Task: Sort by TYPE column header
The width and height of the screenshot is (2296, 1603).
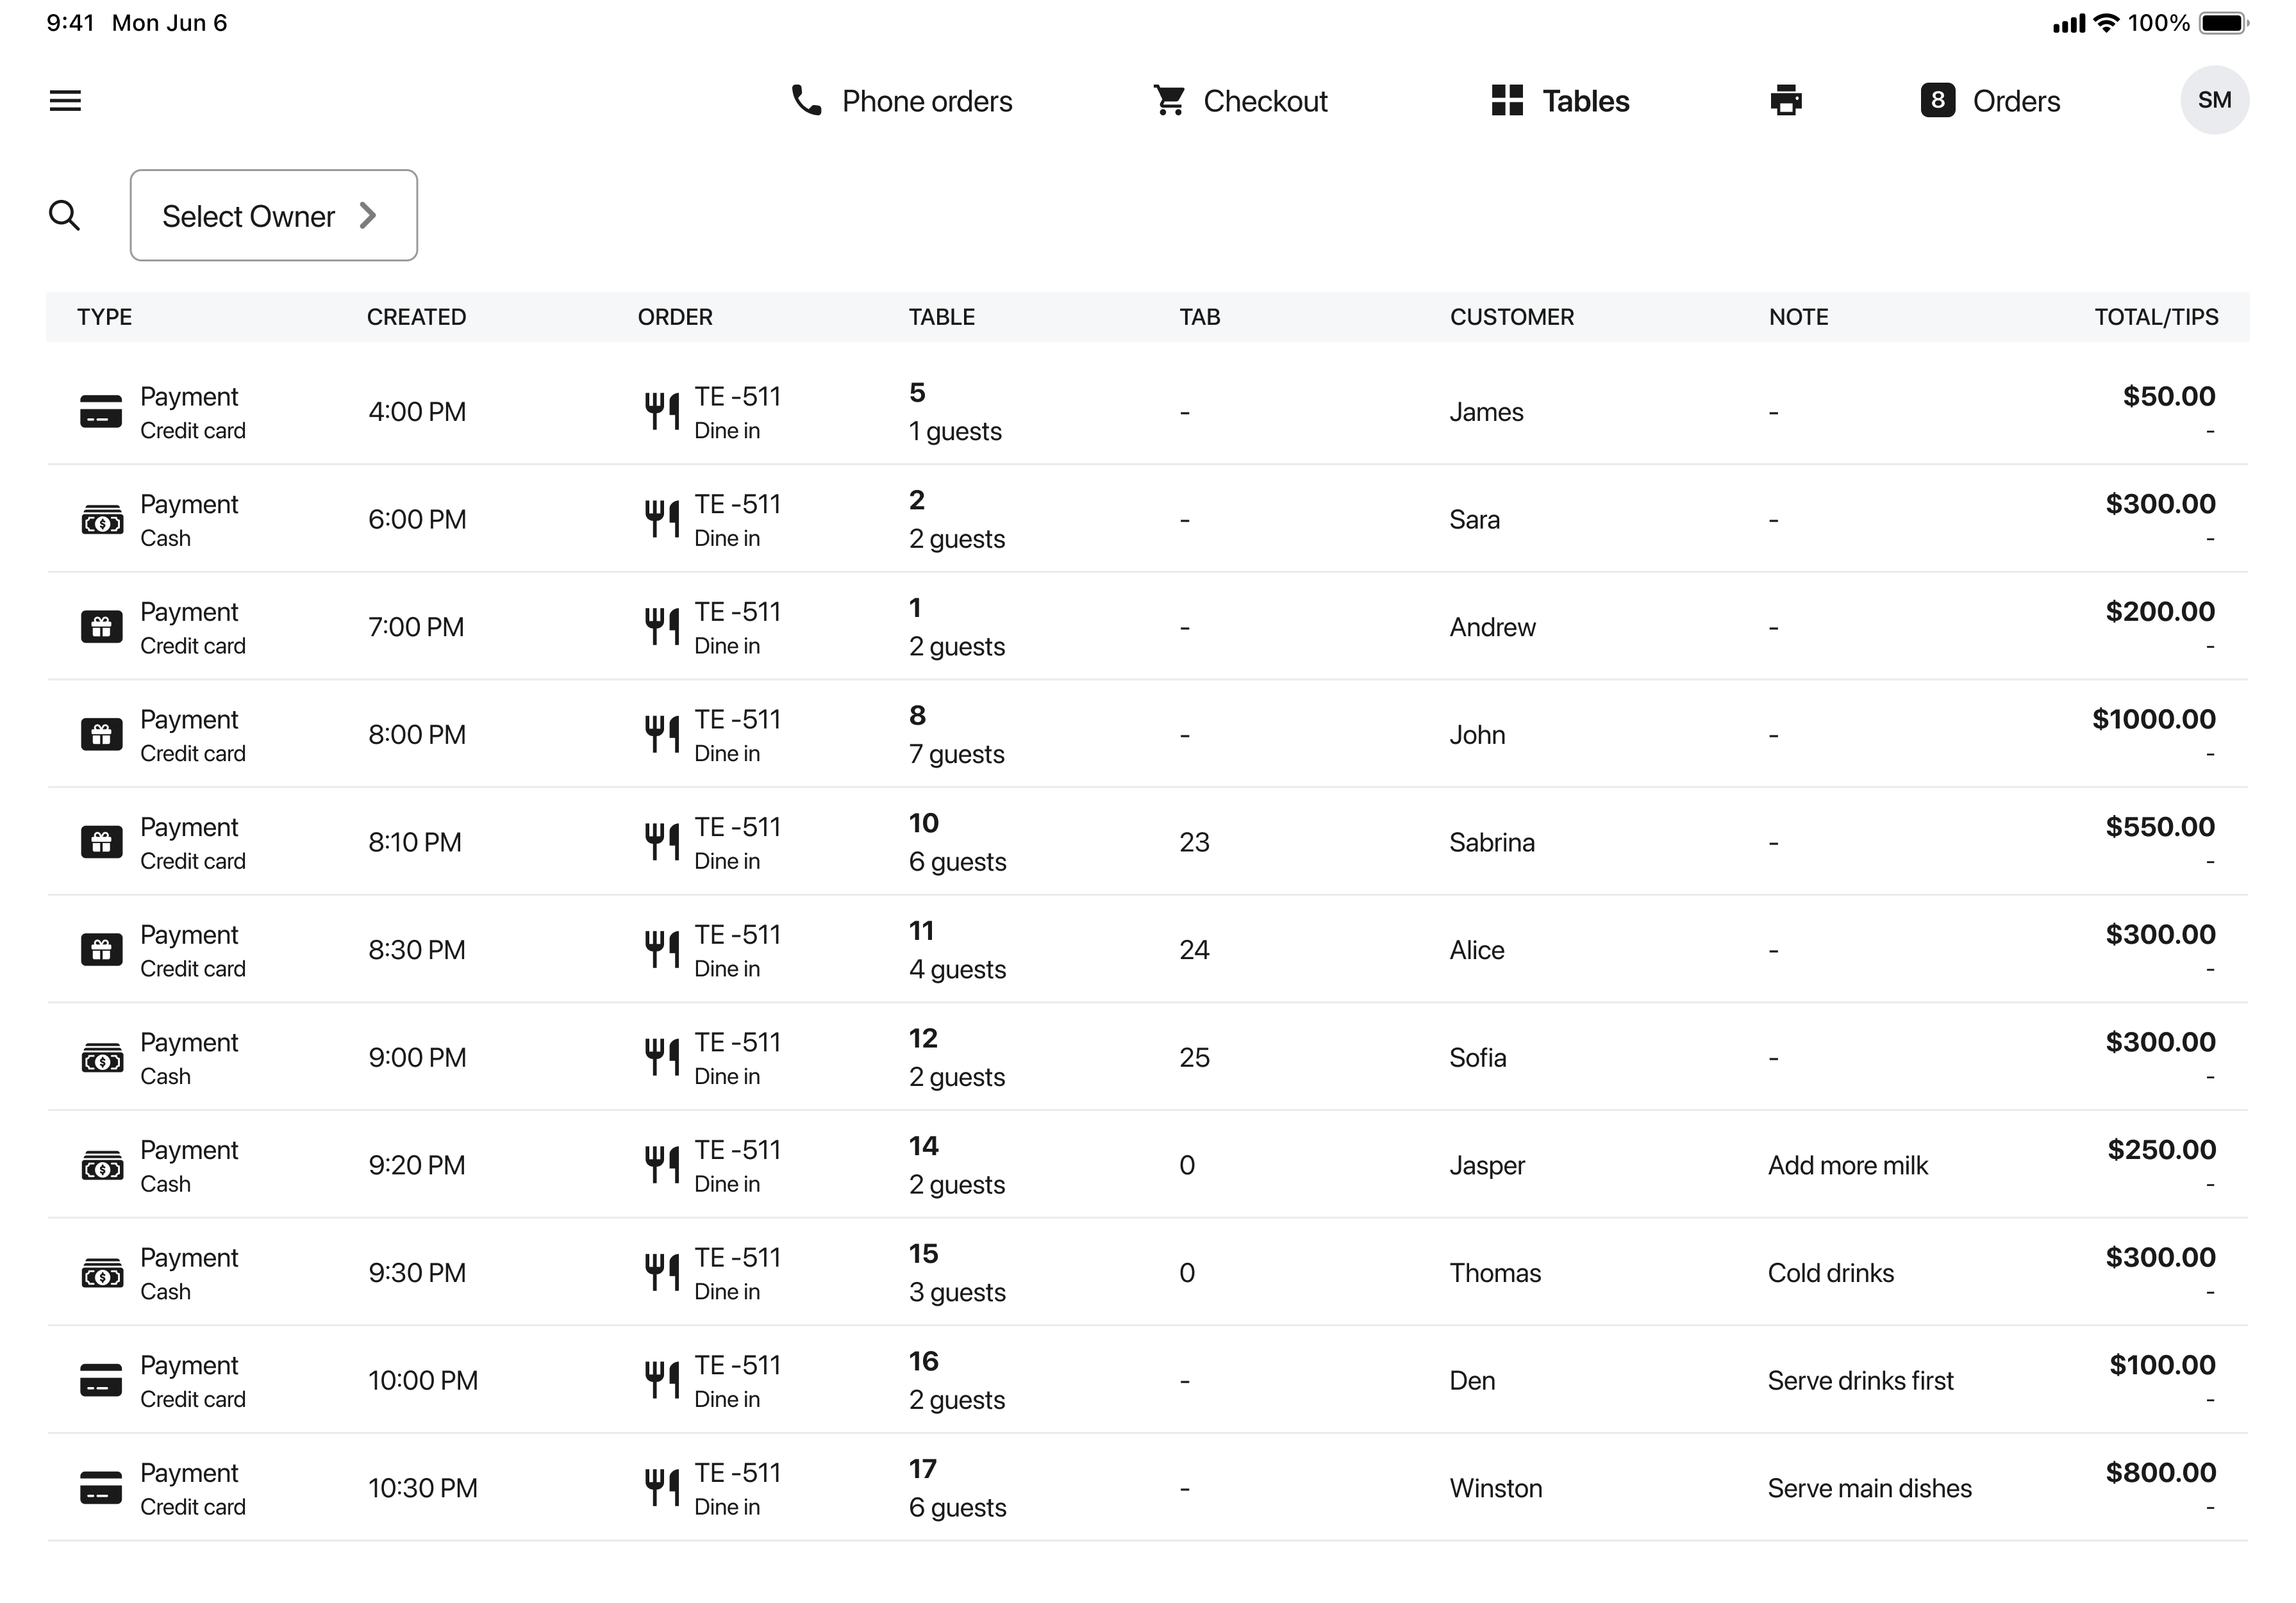Action: [104, 316]
